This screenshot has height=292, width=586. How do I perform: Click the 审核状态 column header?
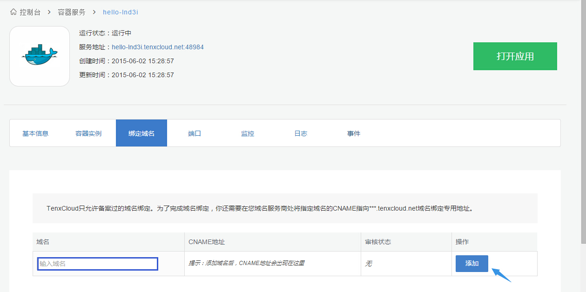406,242
